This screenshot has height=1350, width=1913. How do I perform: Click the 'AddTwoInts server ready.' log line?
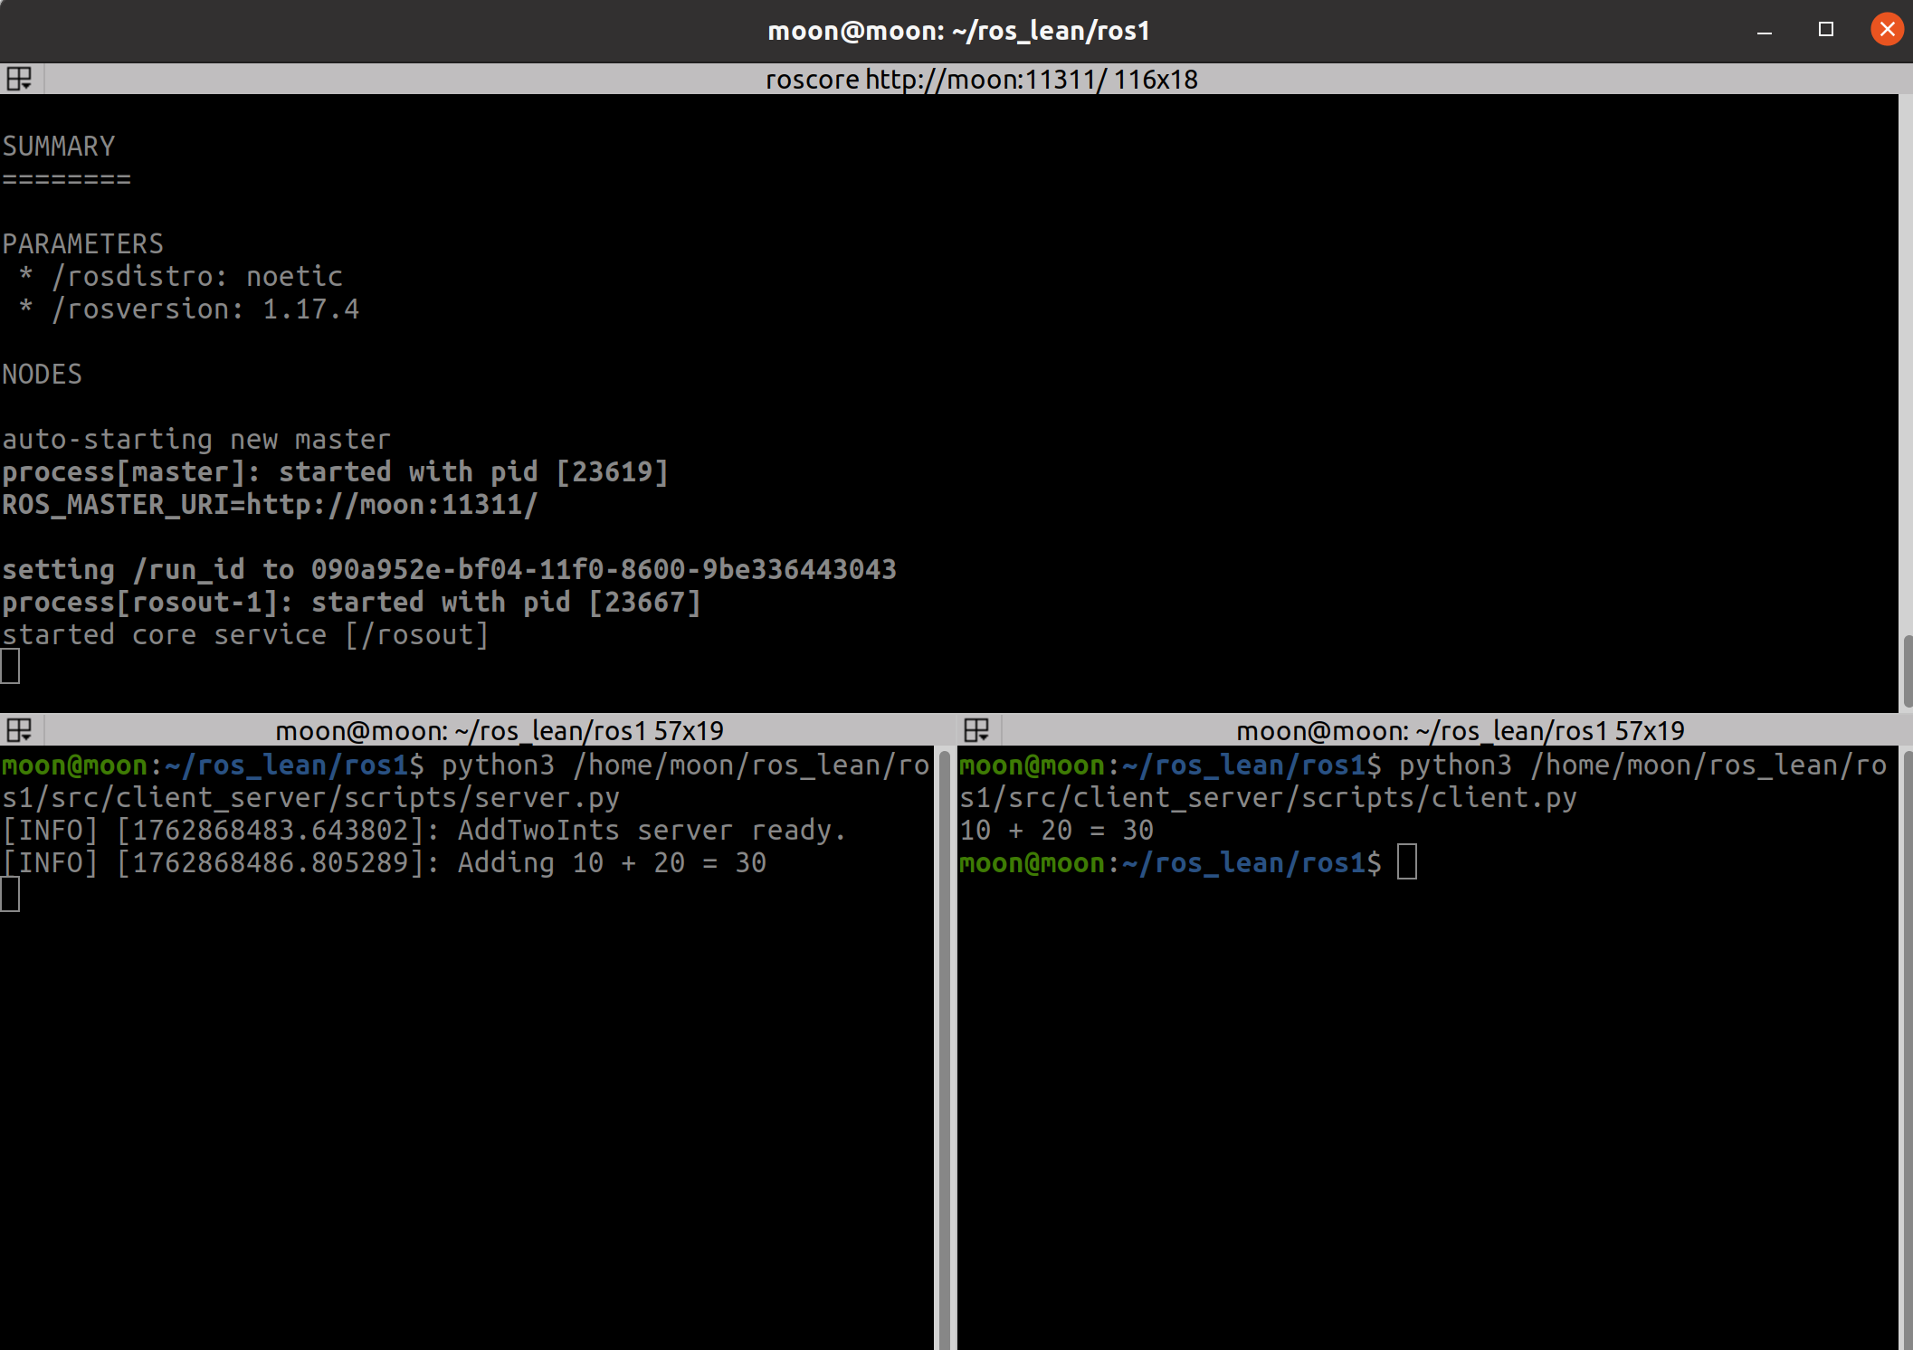[652, 831]
